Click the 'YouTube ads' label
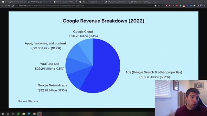This screenshot has height=116, width=207. [x=49, y=64]
